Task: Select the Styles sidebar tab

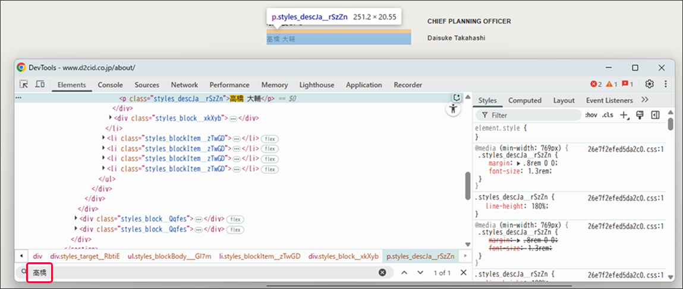Action: [x=487, y=100]
